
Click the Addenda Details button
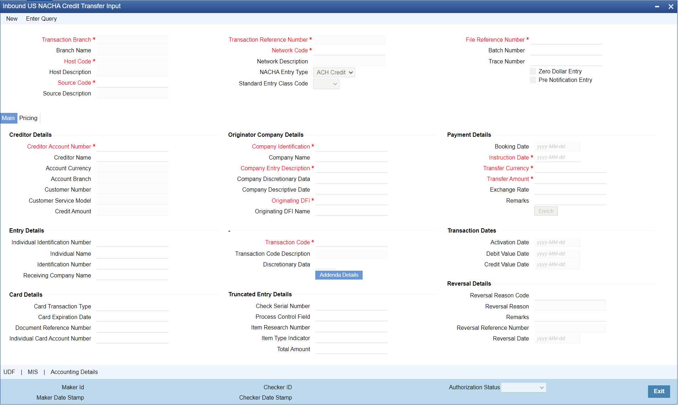tap(339, 275)
